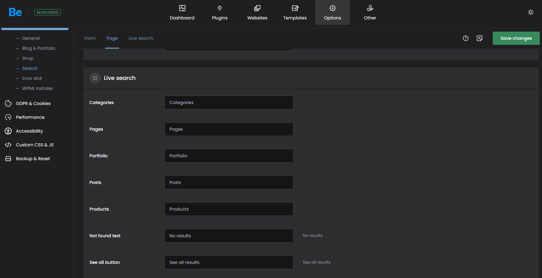Viewport: 542px width, 278px height.
Task: Open the Templates section
Action: click(295, 13)
